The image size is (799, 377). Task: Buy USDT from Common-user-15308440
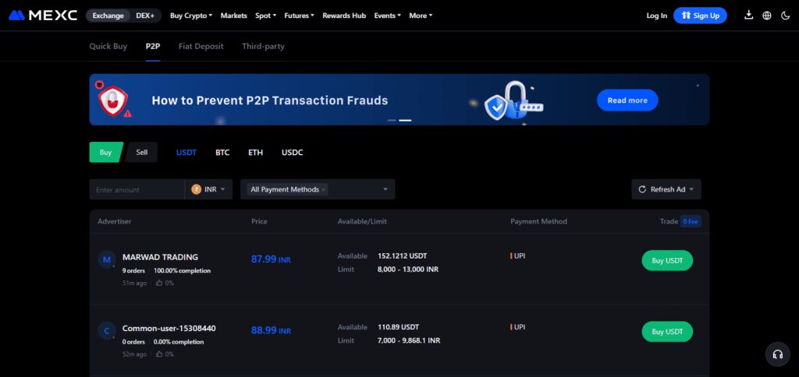tap(667, 332)
